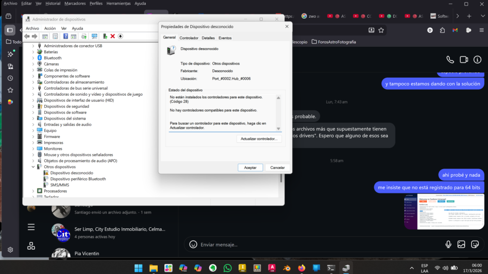Click the forward arrow in Device Manager toolbar
Screen dimensions: 488x274
coord(34,36)
